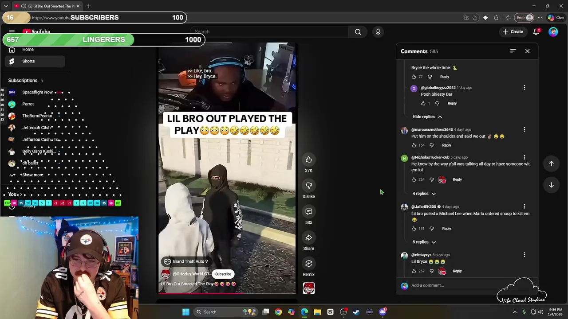Viewport: 568px width, 319px height.
Task: Expand 5 replies under JafariEK305 comment
Action: pos(424,242)
